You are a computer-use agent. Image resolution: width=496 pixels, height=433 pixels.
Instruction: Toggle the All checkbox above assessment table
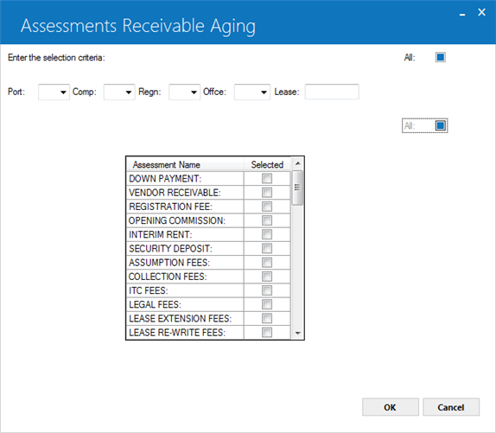point(441,125)
